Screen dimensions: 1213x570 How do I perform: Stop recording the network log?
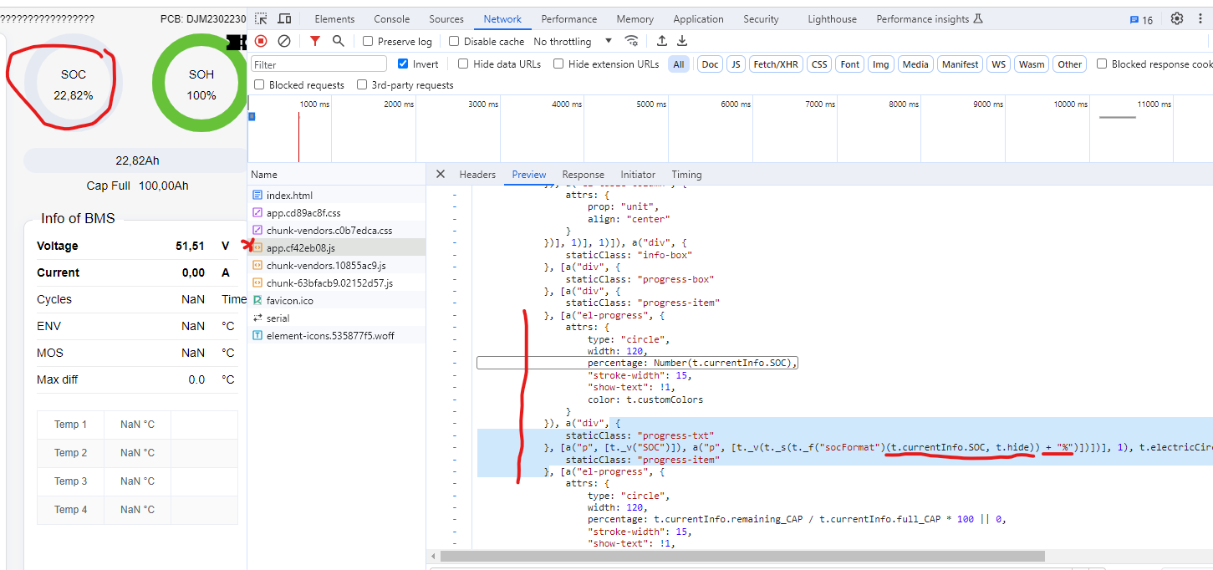(261, 41)
